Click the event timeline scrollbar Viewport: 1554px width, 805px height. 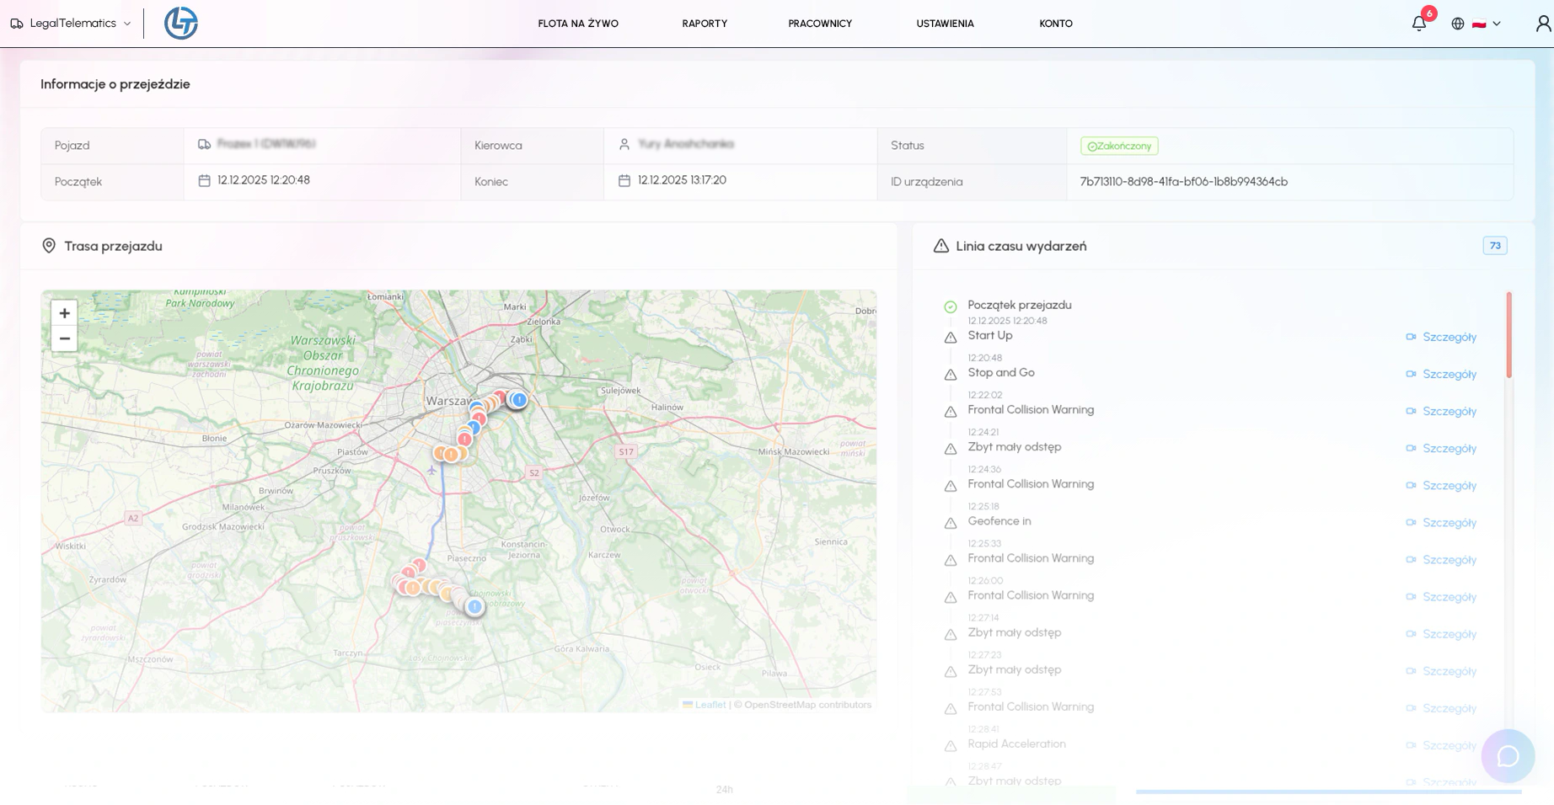pyautogui.click(x=1508, y=335)
